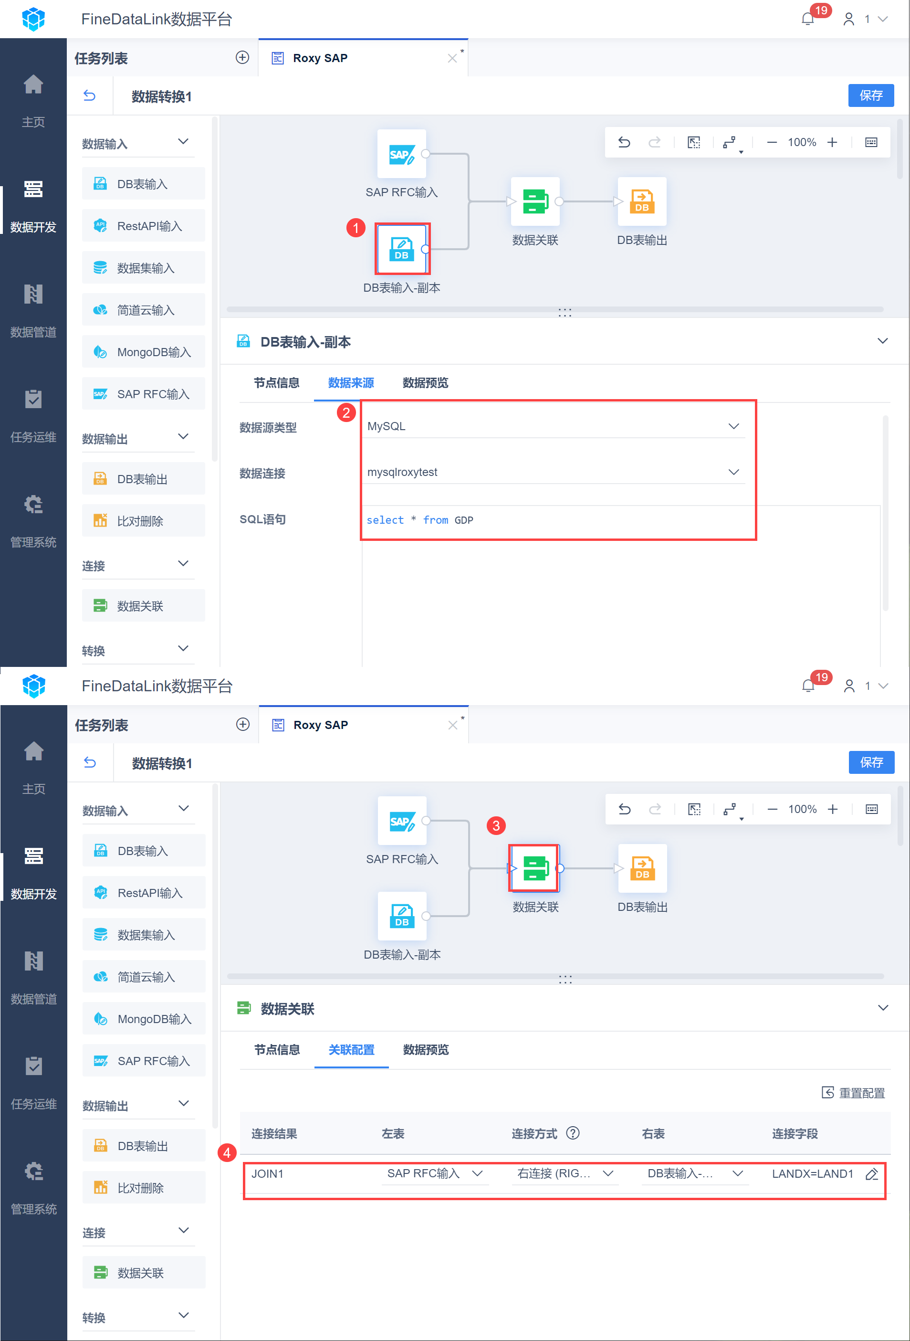Pick 比对删除 component in lower screenshot's palette
This screenshot has width=910, height=1341.
(x=144, y=1188)
